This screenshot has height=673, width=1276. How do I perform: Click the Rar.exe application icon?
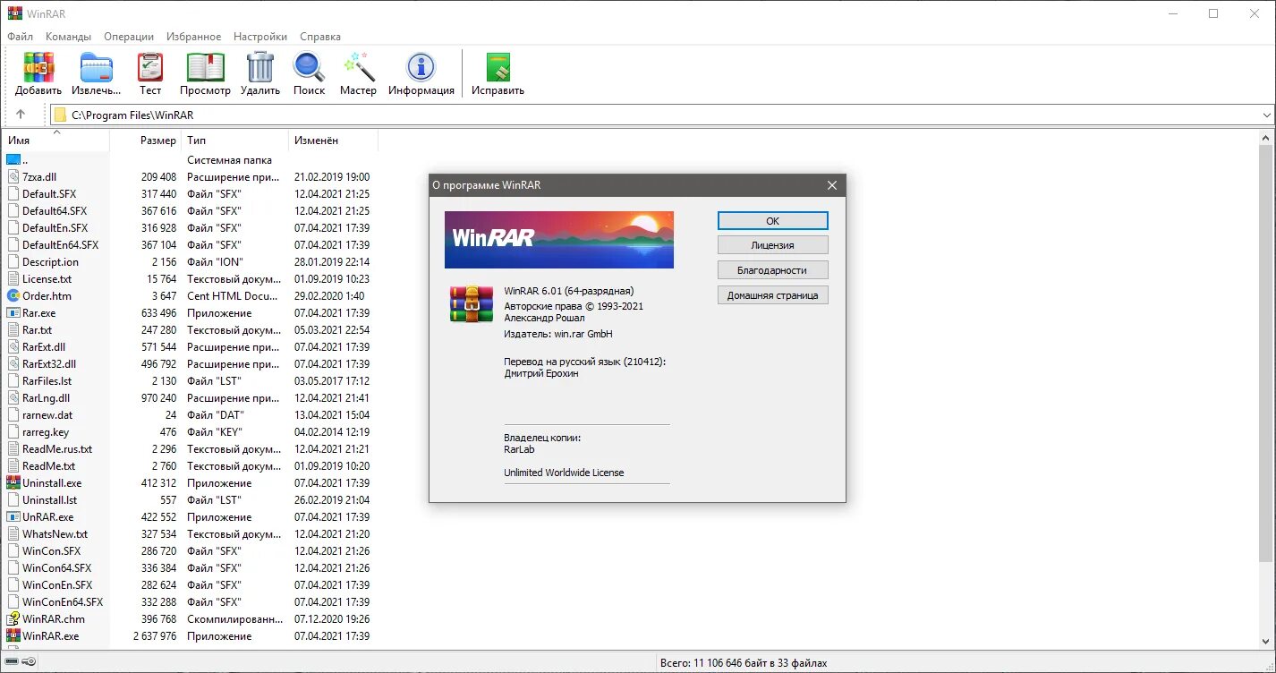[13, 313]
